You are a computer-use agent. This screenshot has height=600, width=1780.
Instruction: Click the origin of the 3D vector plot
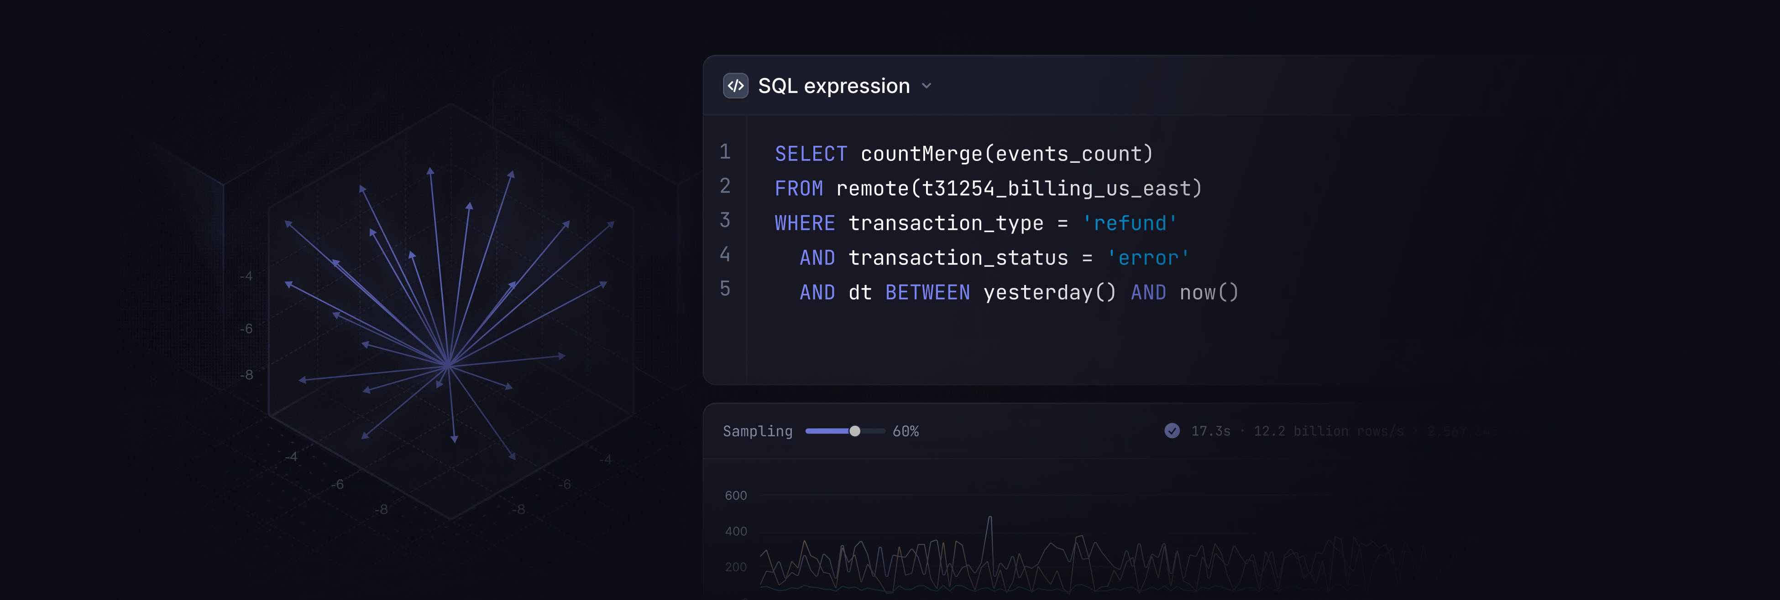tap(448, 364)
